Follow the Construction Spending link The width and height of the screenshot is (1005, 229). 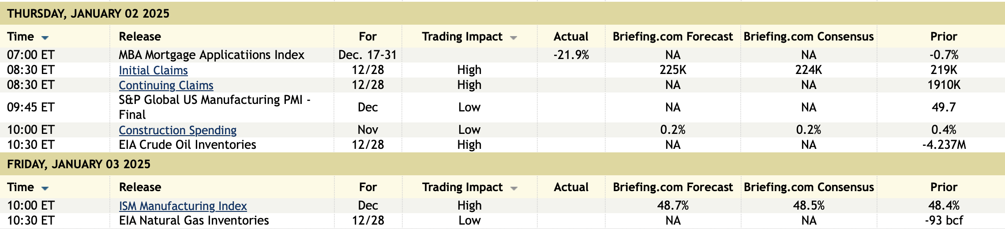pyautogui.click(x=177, y=130)
